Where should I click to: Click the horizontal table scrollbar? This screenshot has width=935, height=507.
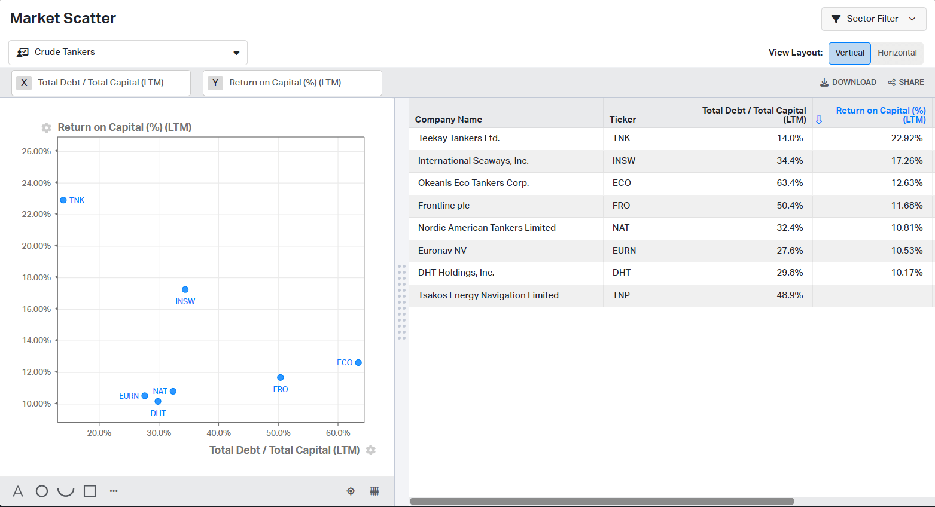[602, 502]
